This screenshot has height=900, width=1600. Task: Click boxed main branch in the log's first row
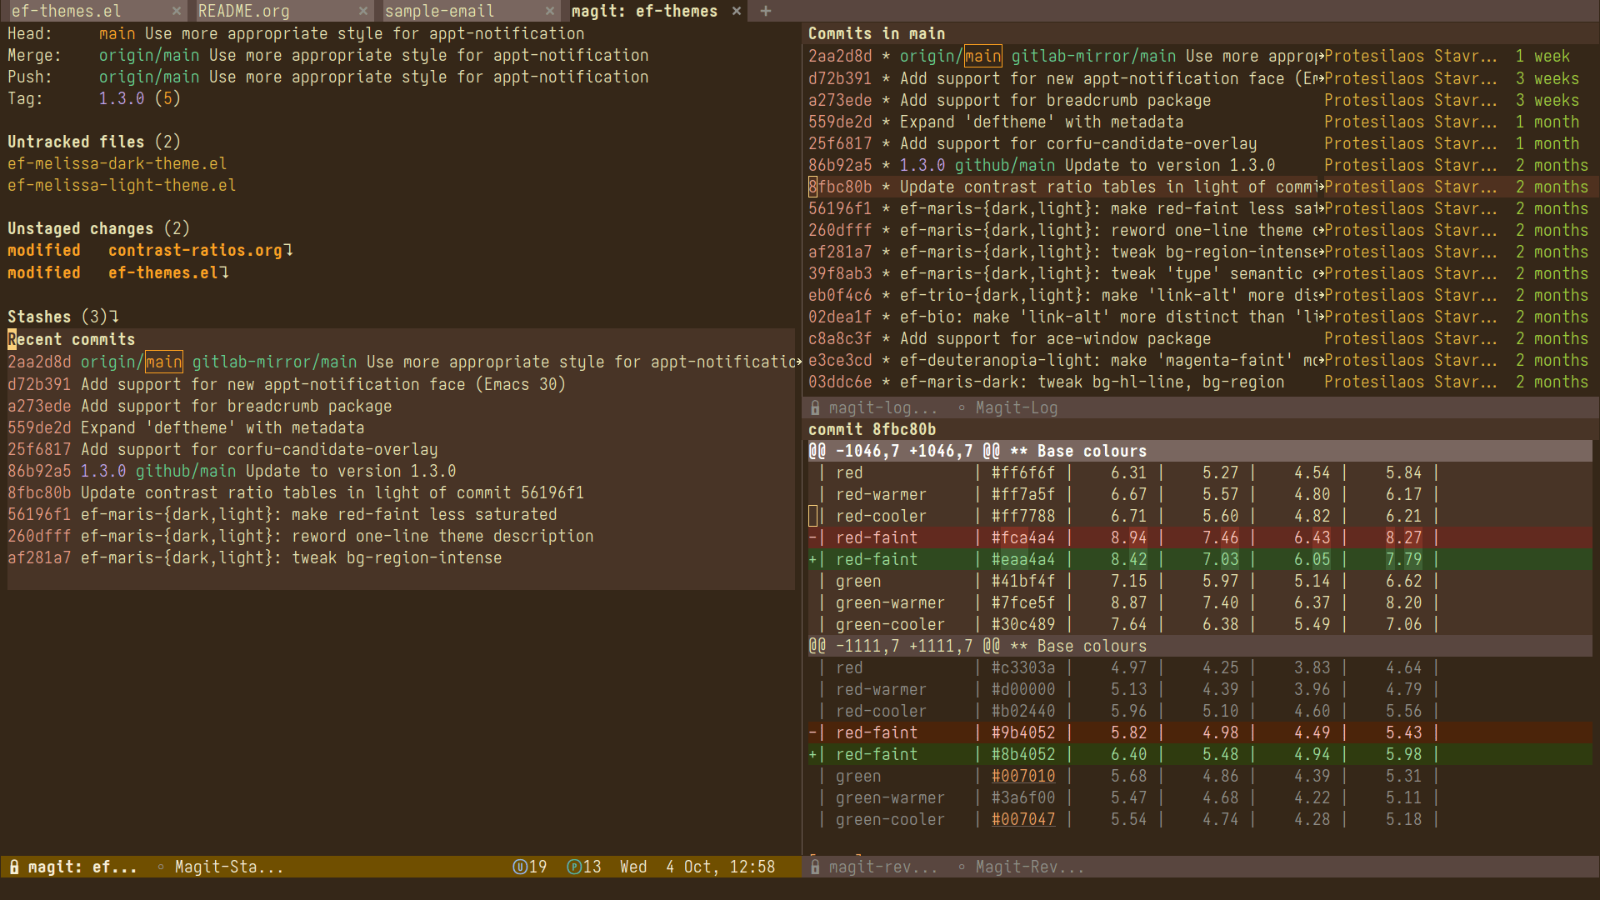coord(982,56)
